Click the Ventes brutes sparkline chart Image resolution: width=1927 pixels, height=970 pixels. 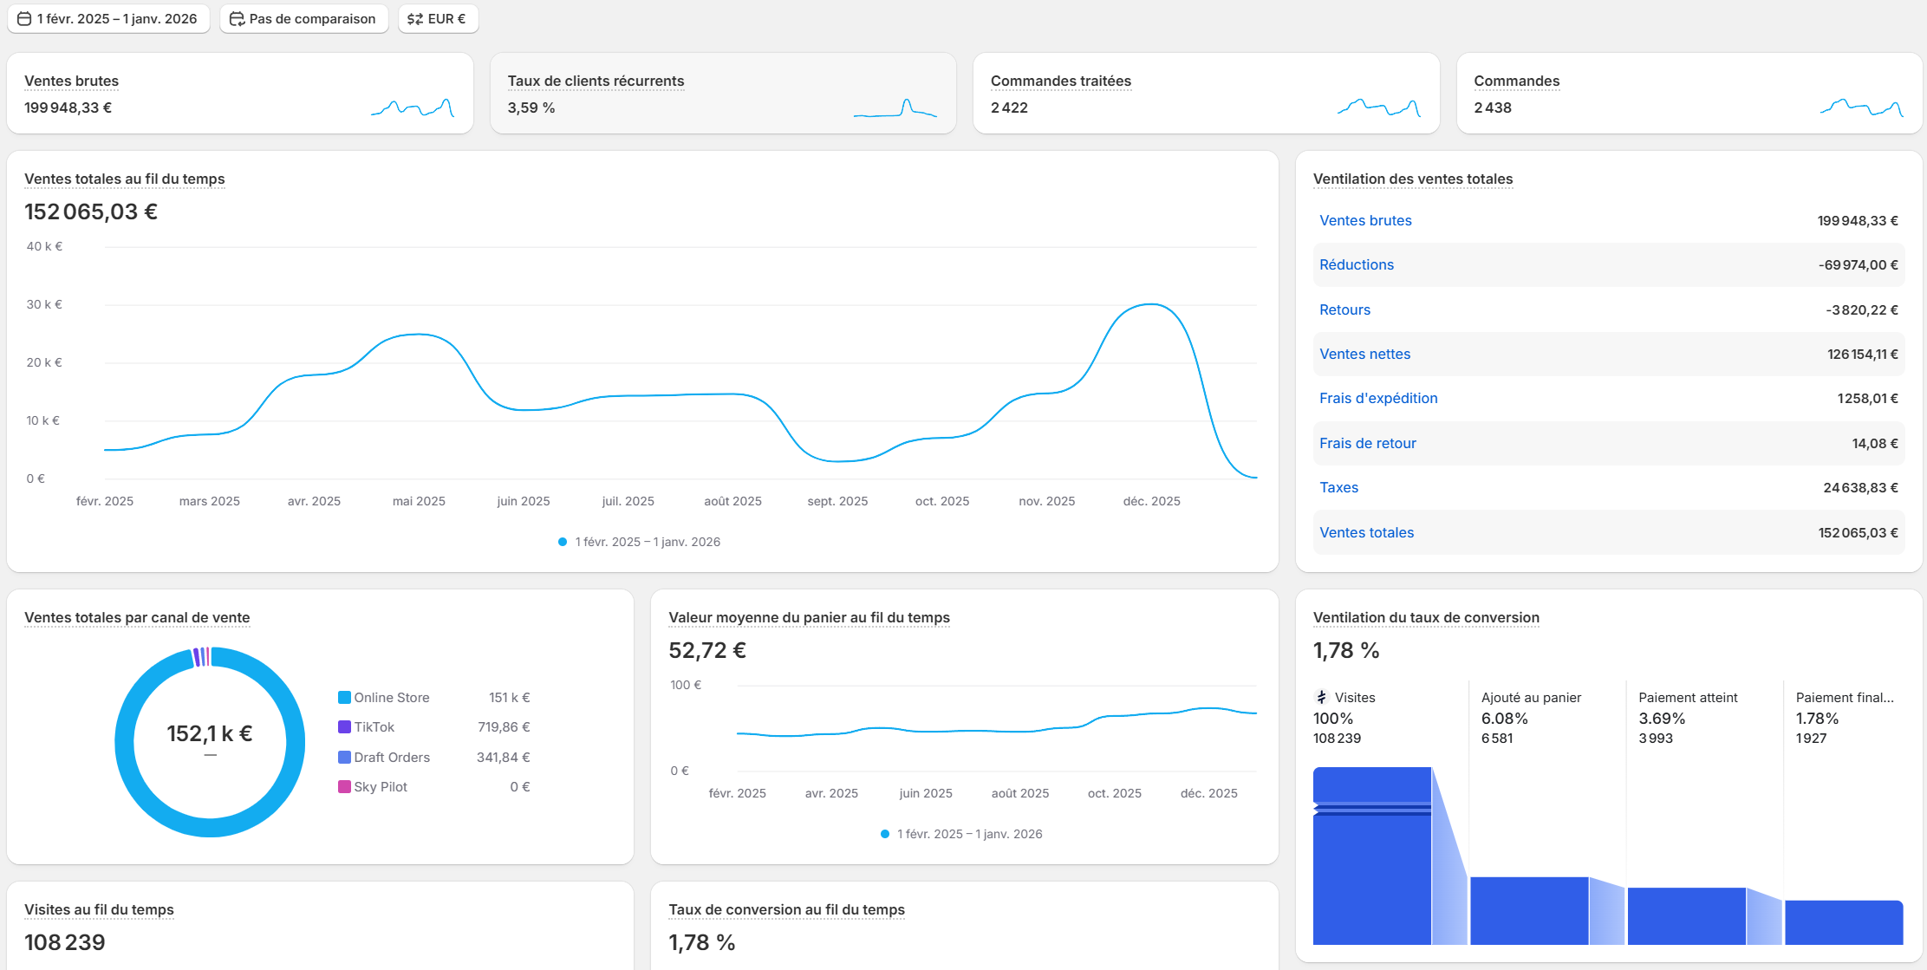coord(413,108)
